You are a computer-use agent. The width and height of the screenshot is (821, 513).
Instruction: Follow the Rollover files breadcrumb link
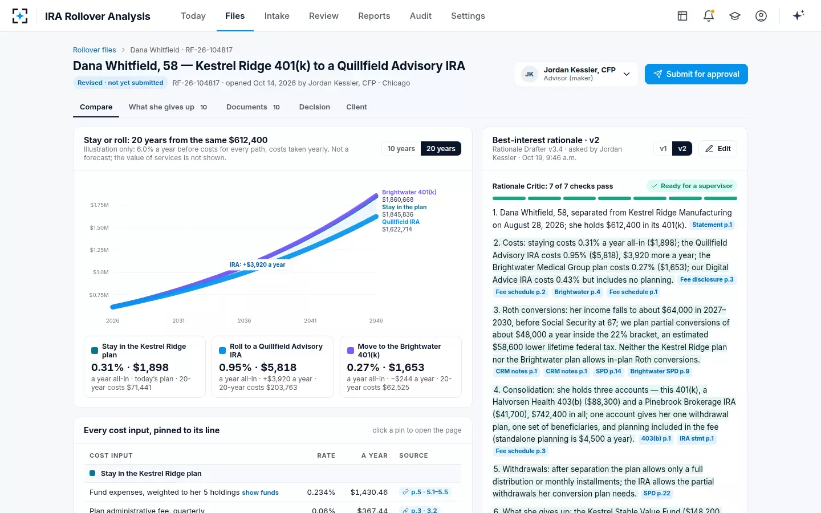tap(94, 50)
